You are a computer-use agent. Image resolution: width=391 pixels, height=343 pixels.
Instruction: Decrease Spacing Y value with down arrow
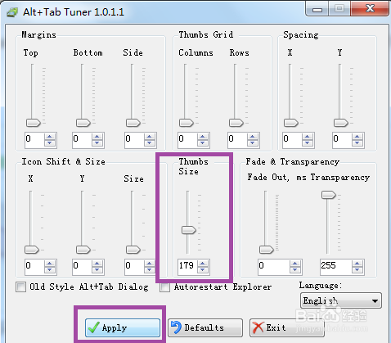click(x=357, y=142)
